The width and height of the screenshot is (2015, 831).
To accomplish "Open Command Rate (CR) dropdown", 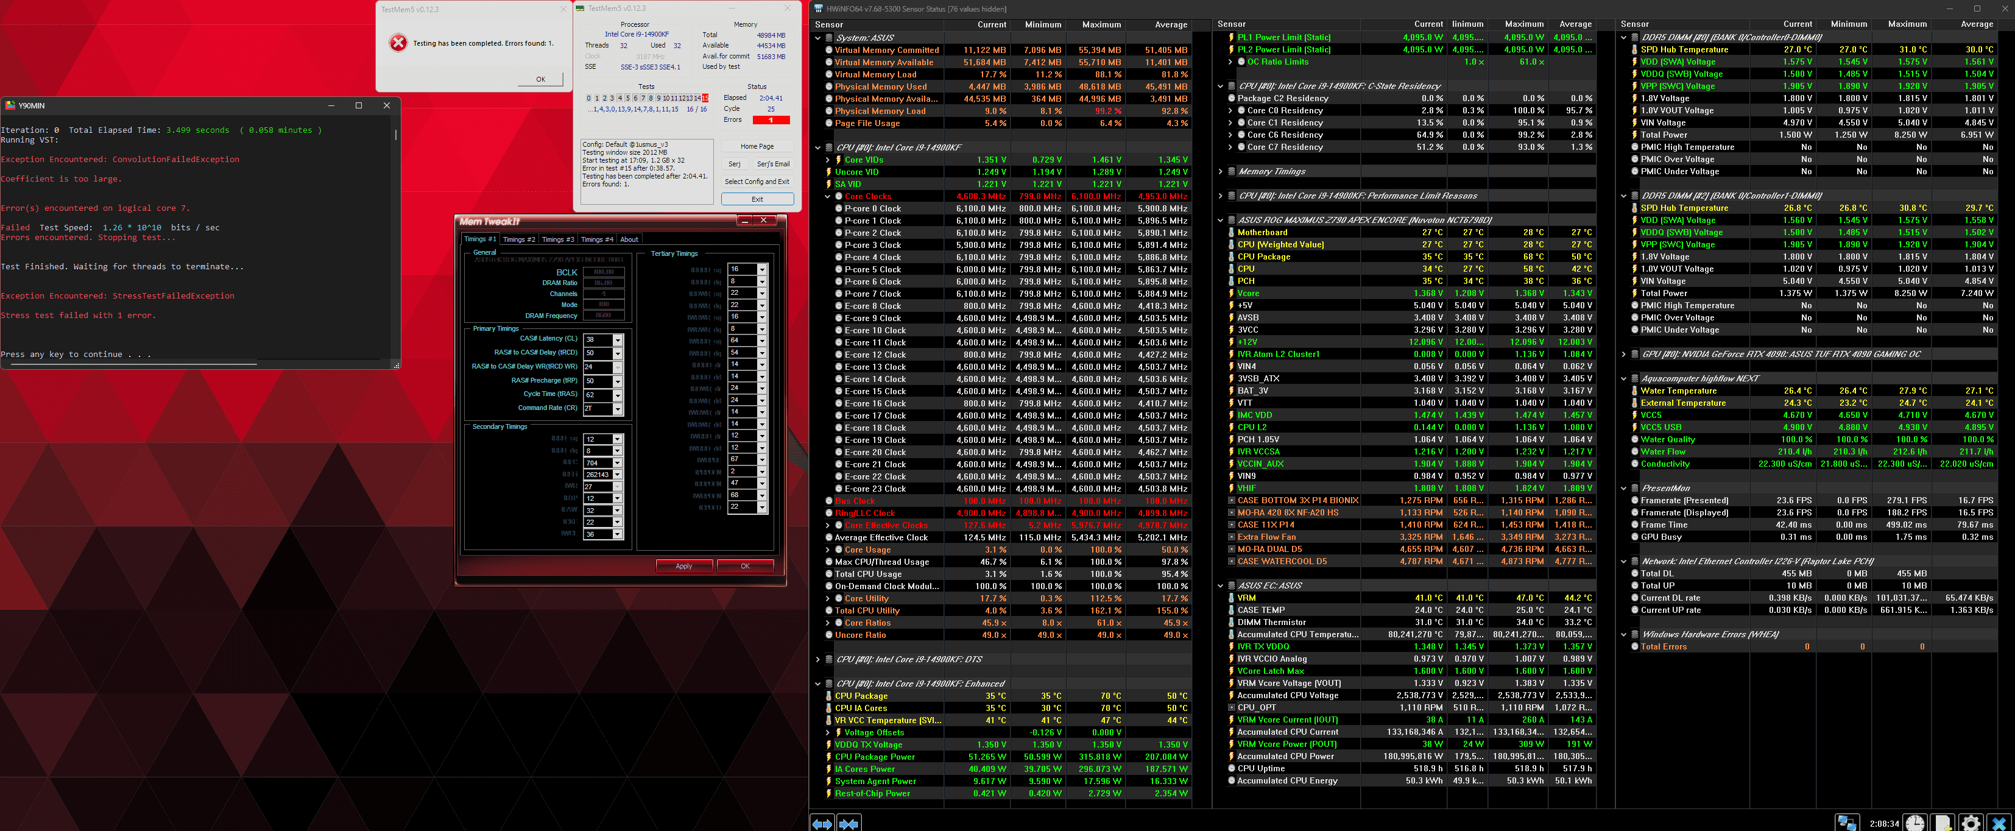I will pyautogui.click(x=617, y=409).
